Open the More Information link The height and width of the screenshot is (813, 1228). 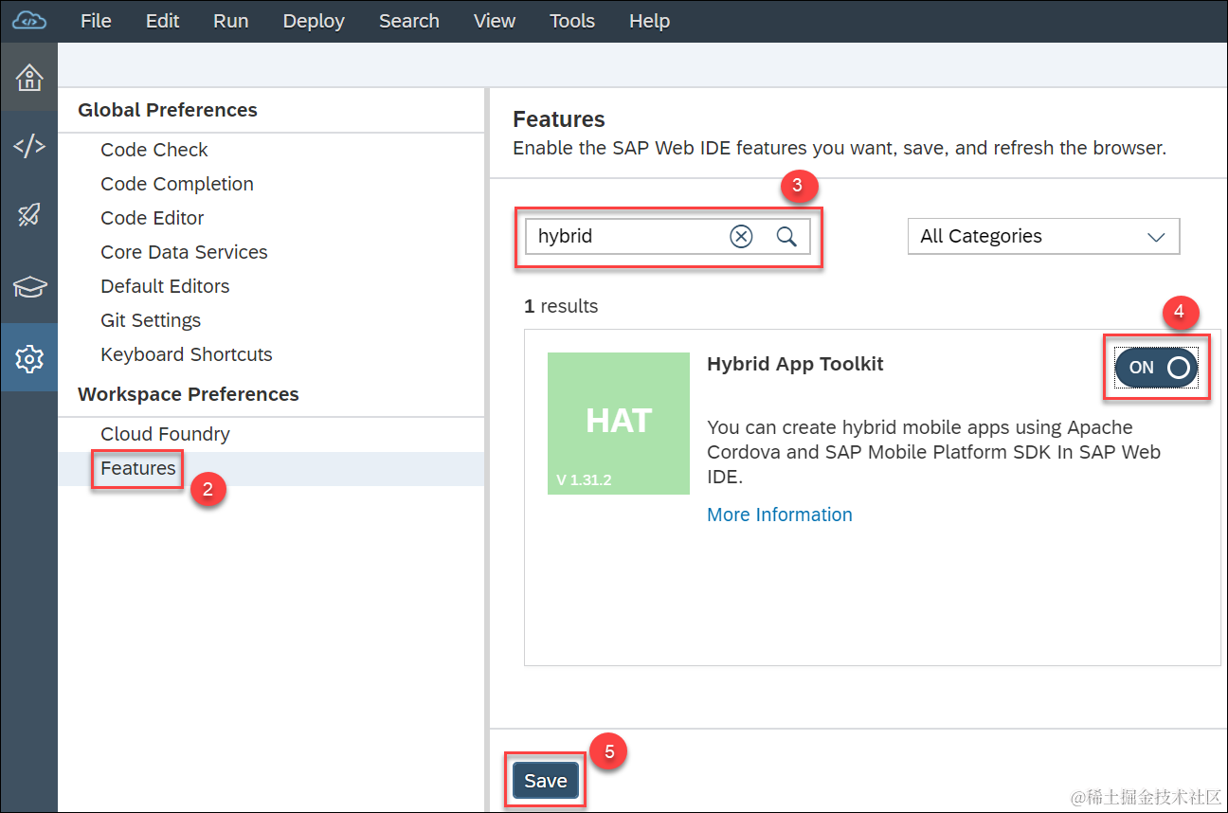coord(780,515)
